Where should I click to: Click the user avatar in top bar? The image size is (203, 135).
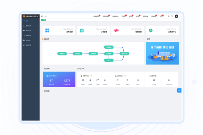pyautogui.click(x=176, y=16)
